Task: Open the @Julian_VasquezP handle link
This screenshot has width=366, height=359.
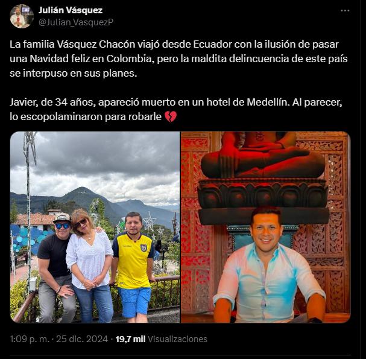Action: click(x=76, y=22)
